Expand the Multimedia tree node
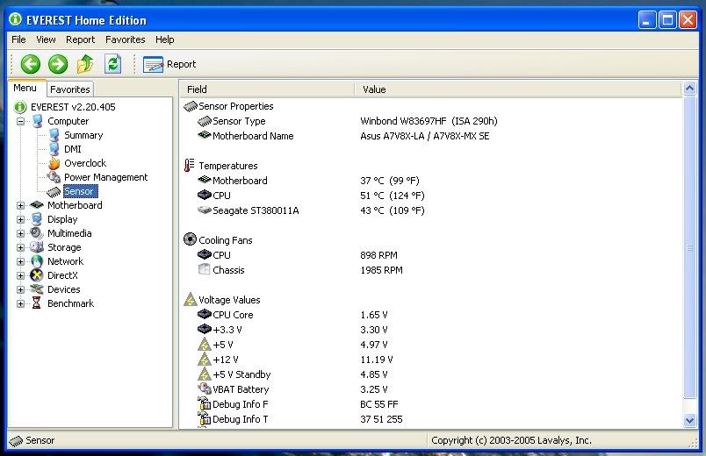This screenshot has height=456, width=706. coord(20,233)
